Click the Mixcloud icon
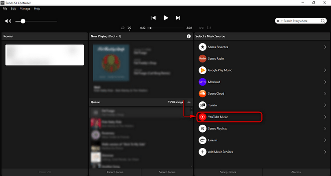 tap(203, 82)
